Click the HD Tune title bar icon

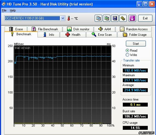pyautogui.click(x=4, y=4)
